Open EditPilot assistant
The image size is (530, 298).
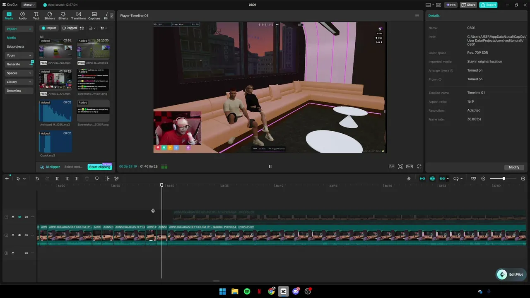click(511, 274)
